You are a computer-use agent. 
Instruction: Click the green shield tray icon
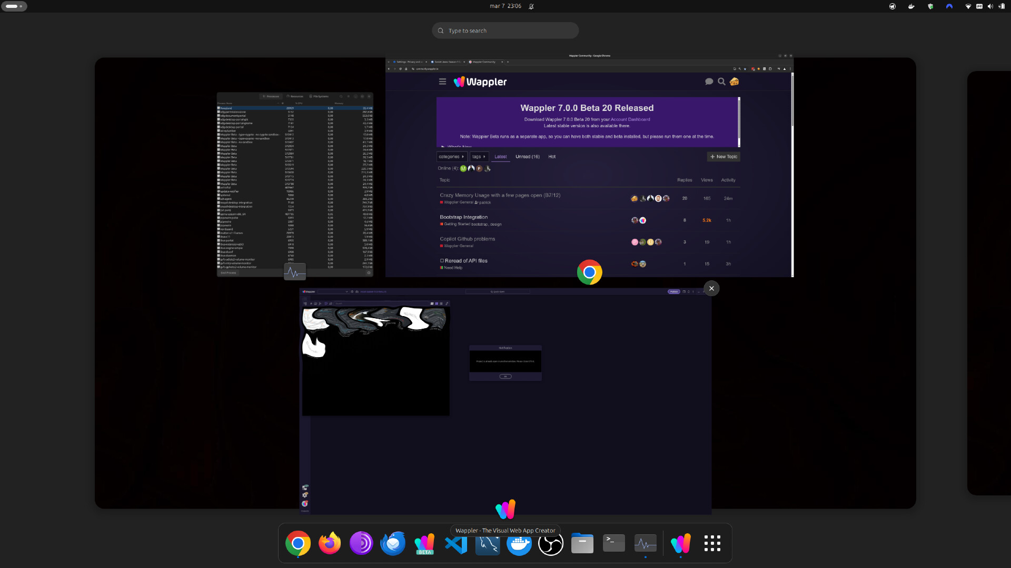[x=930, y=6]
